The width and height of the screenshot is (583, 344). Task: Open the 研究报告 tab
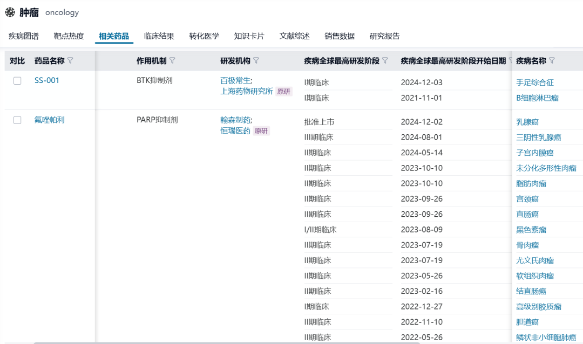(385, 36)
